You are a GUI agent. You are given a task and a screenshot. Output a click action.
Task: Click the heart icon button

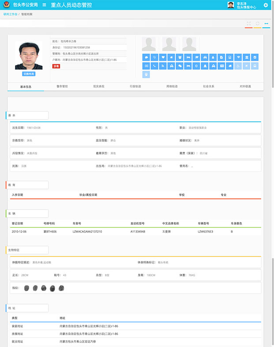(163, 57)
